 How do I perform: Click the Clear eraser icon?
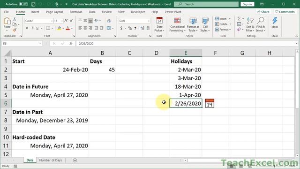[x=239, y=29]
